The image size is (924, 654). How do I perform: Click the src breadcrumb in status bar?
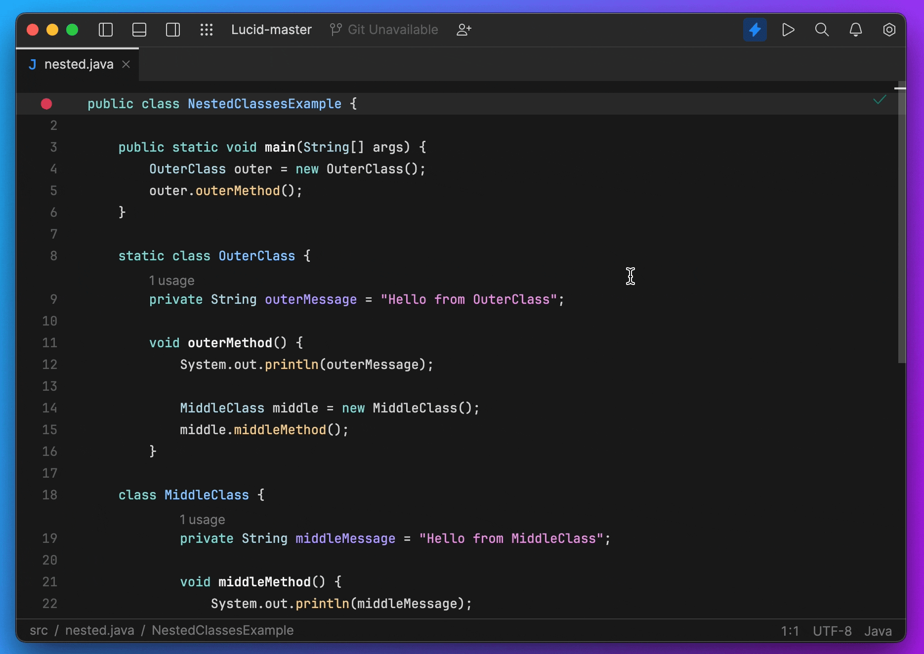(39, 630)
